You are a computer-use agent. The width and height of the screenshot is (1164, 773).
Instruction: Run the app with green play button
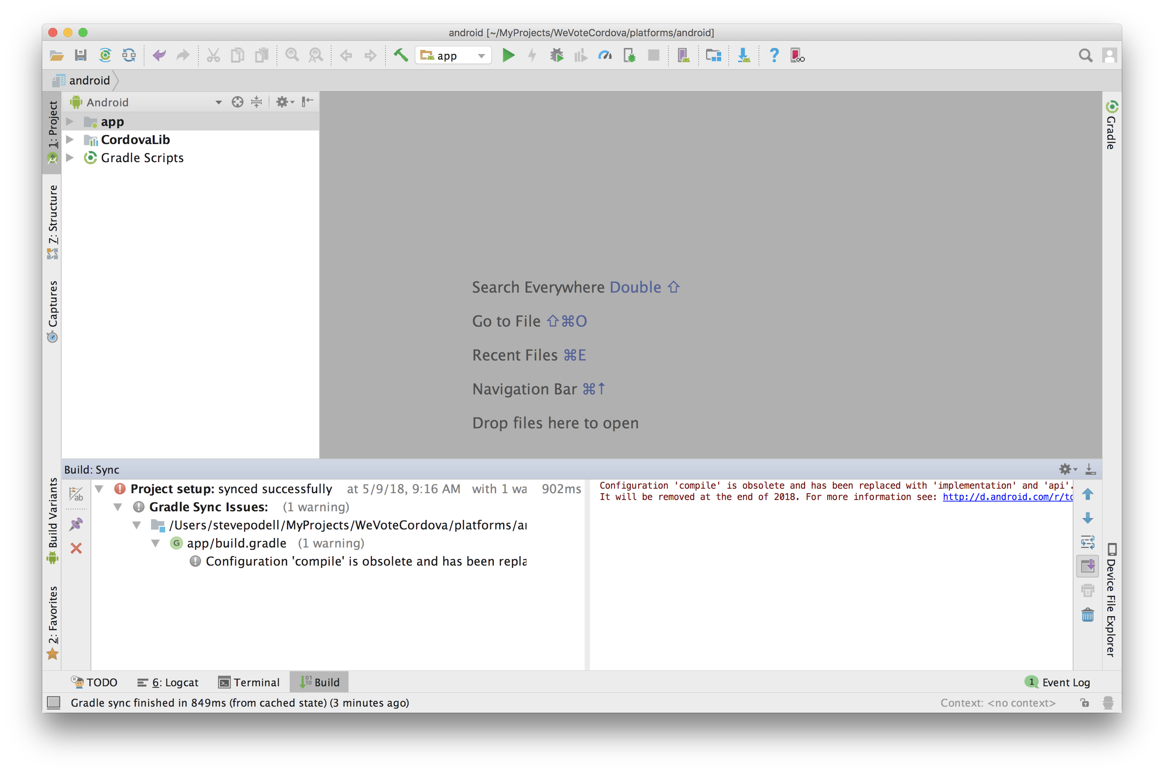point(508,55)
